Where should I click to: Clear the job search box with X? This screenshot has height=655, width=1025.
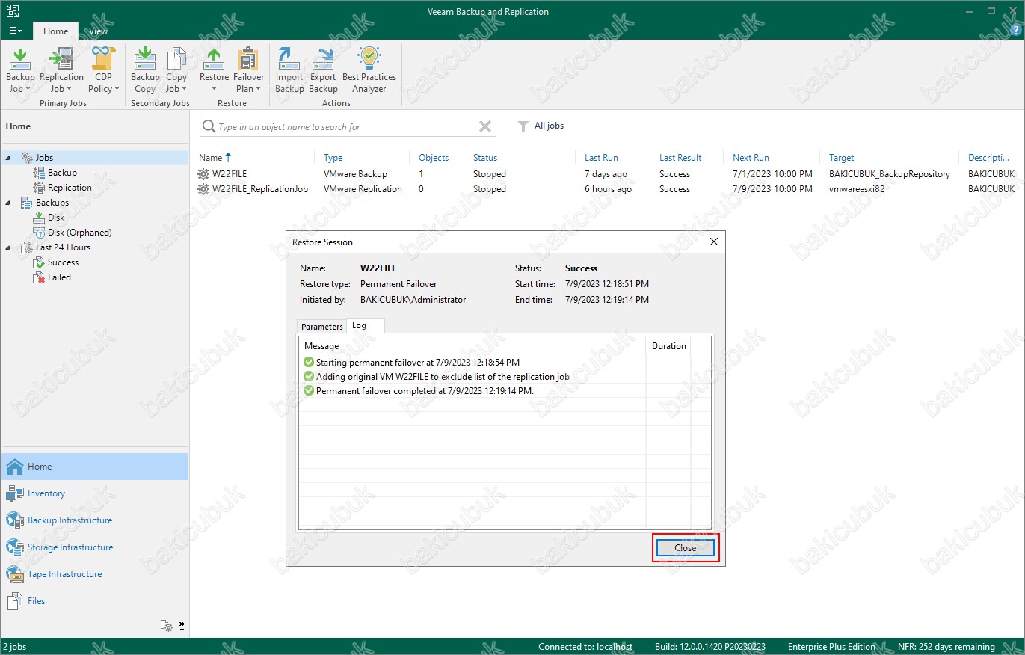485,126
